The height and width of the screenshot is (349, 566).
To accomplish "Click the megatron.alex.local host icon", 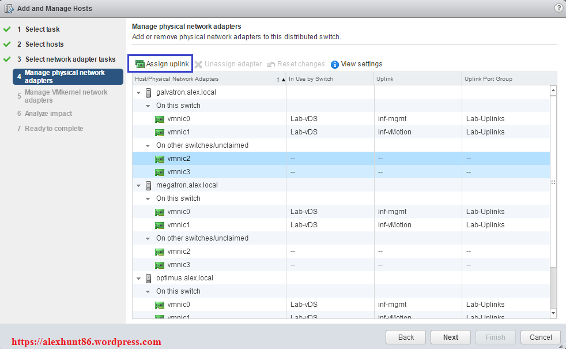I will pyautogui.click(x=149, y=185).
